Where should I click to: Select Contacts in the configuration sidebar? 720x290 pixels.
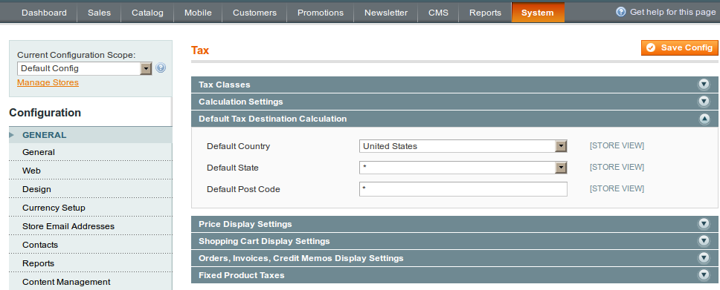[91, 245]
